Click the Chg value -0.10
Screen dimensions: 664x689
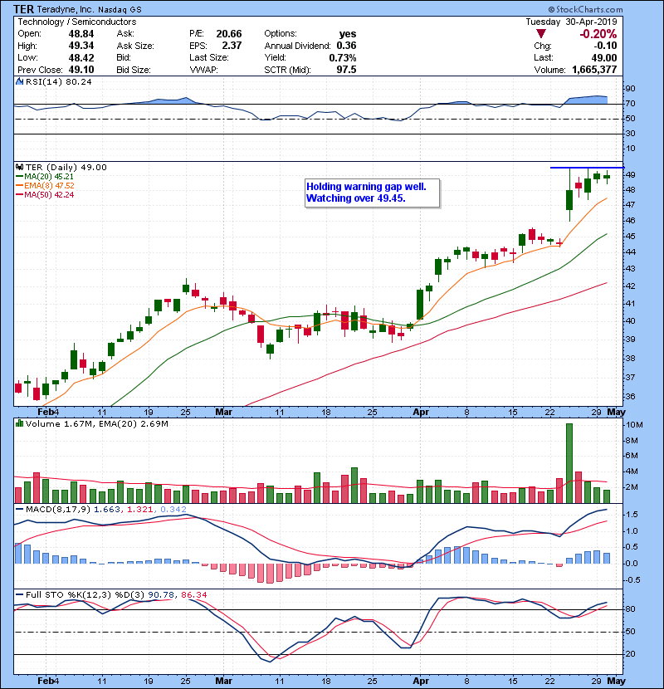605,46
